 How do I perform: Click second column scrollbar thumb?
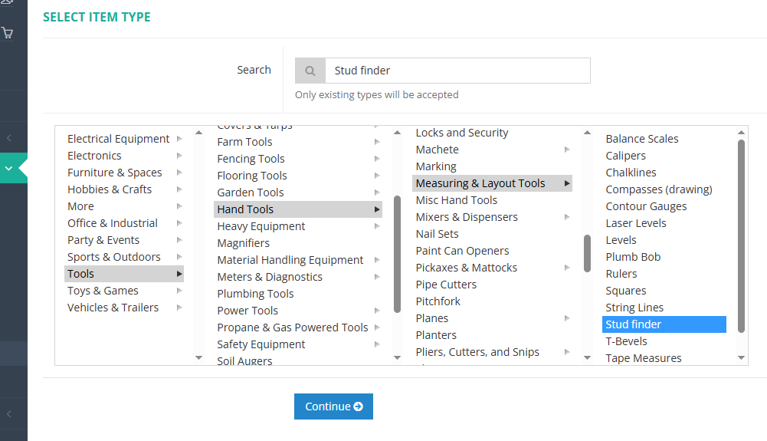397,254
